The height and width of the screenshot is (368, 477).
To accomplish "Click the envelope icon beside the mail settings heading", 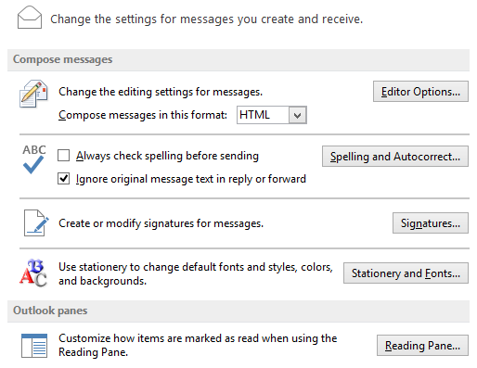I will (30, 18).
